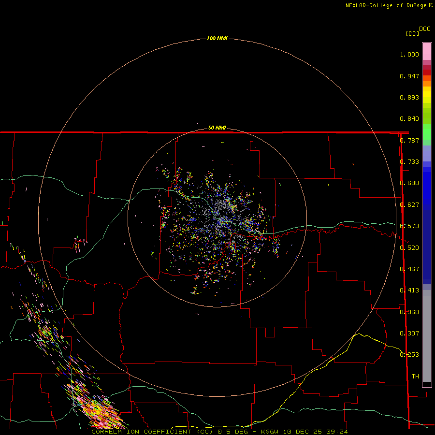Select the 0.840 scale value
This screenshot has height=435, width=435.
tap(409, 119)
